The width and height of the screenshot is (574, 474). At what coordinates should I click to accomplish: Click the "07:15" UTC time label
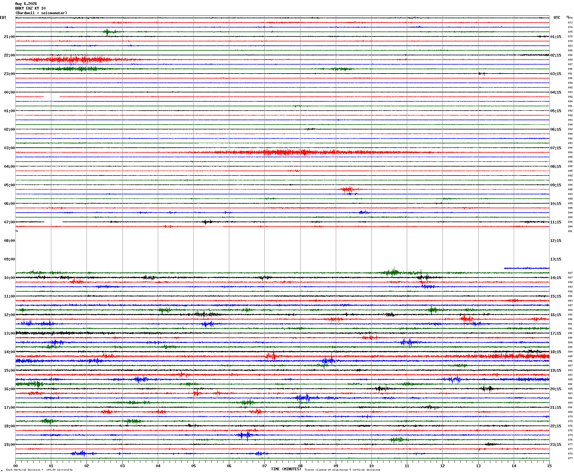tap(556, 148)
